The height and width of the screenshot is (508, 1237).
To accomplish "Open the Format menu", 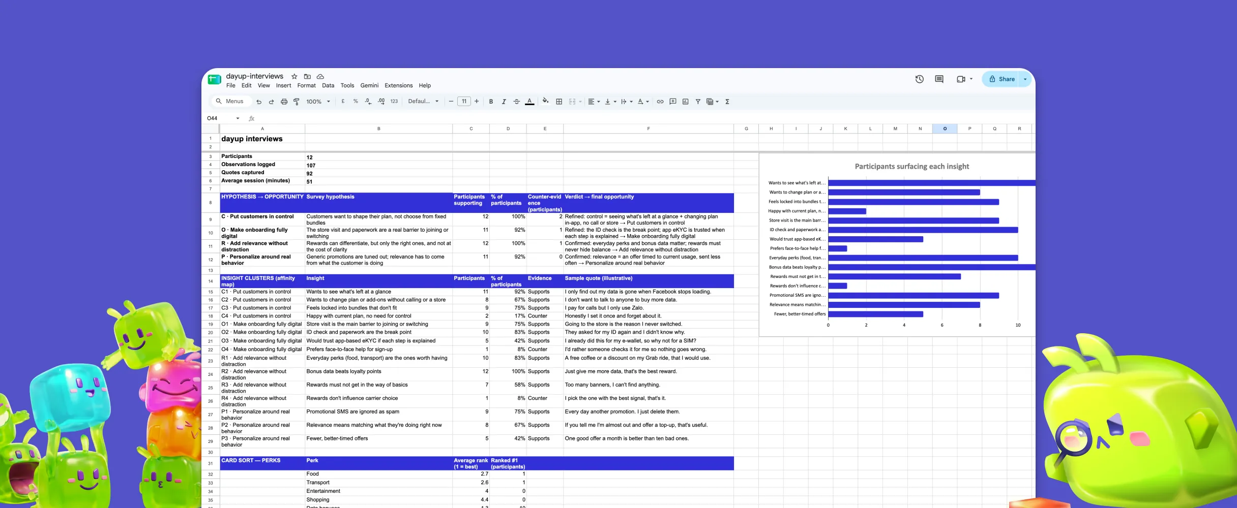I will 306,85.
